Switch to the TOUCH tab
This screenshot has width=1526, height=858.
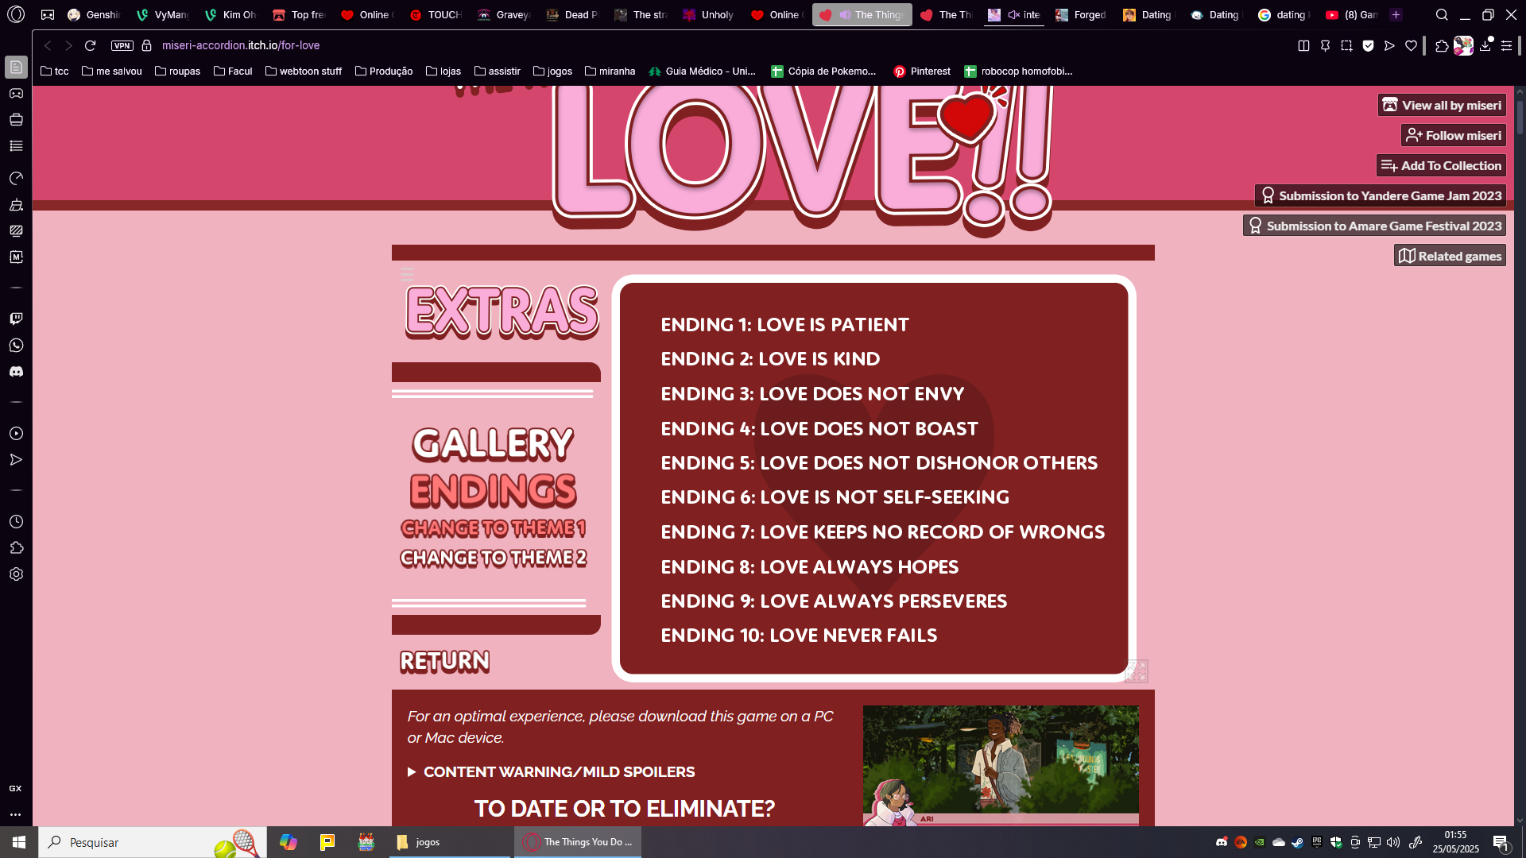436,14
